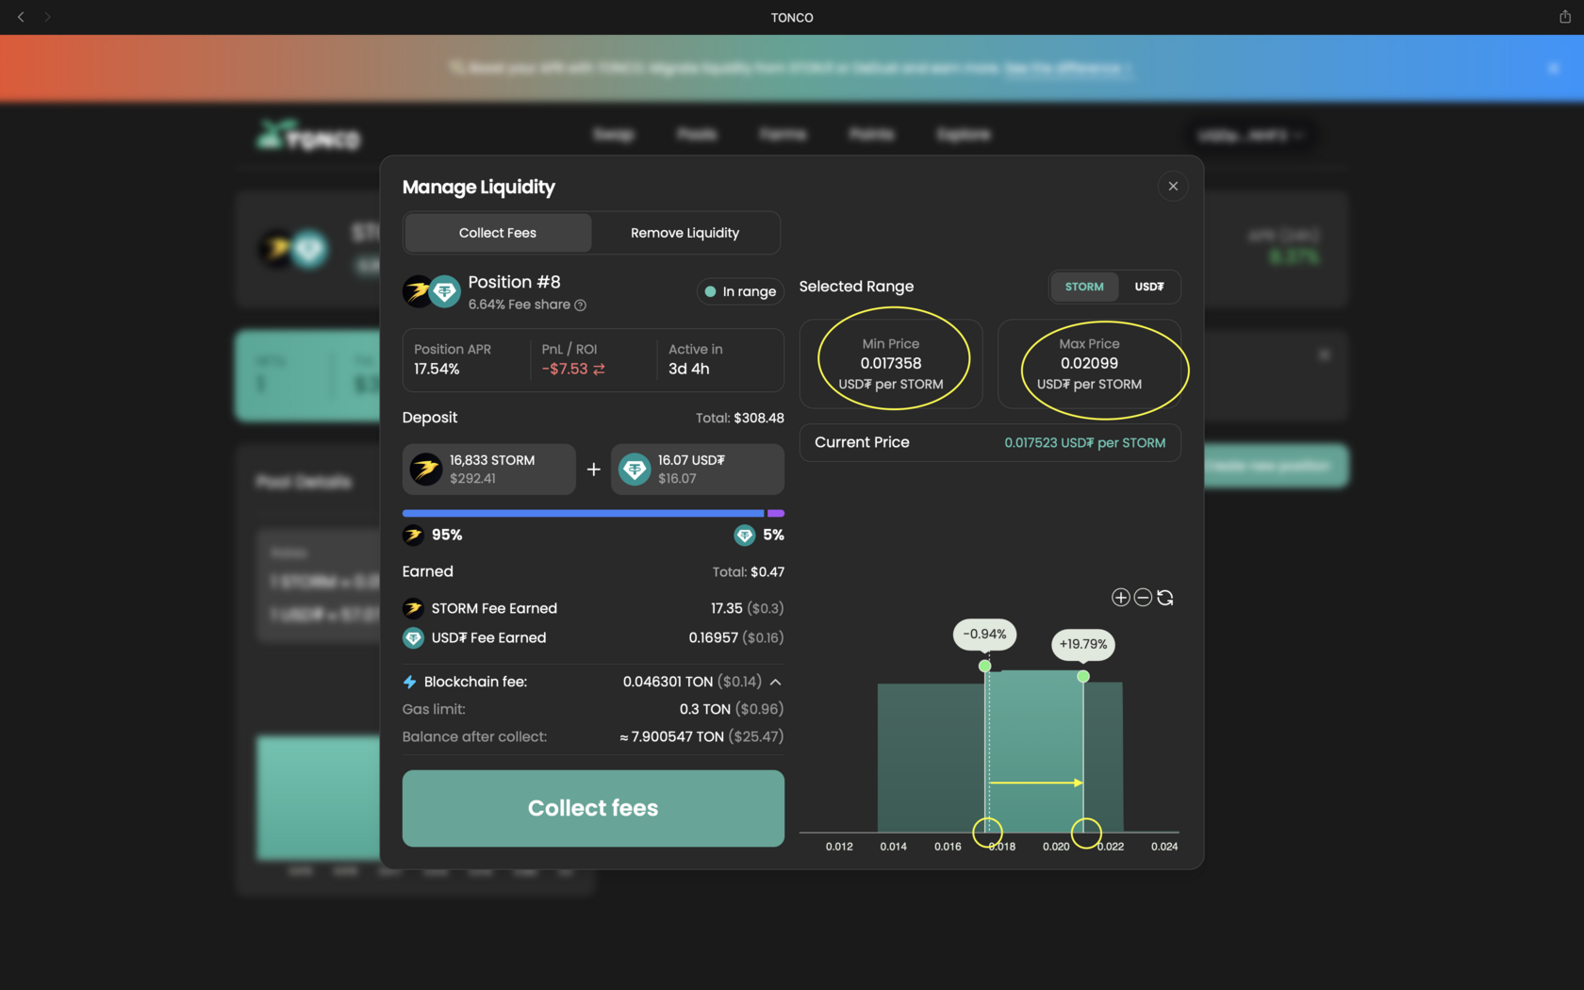Open the wallet address dropdown in header

(x=1250, y=136)
